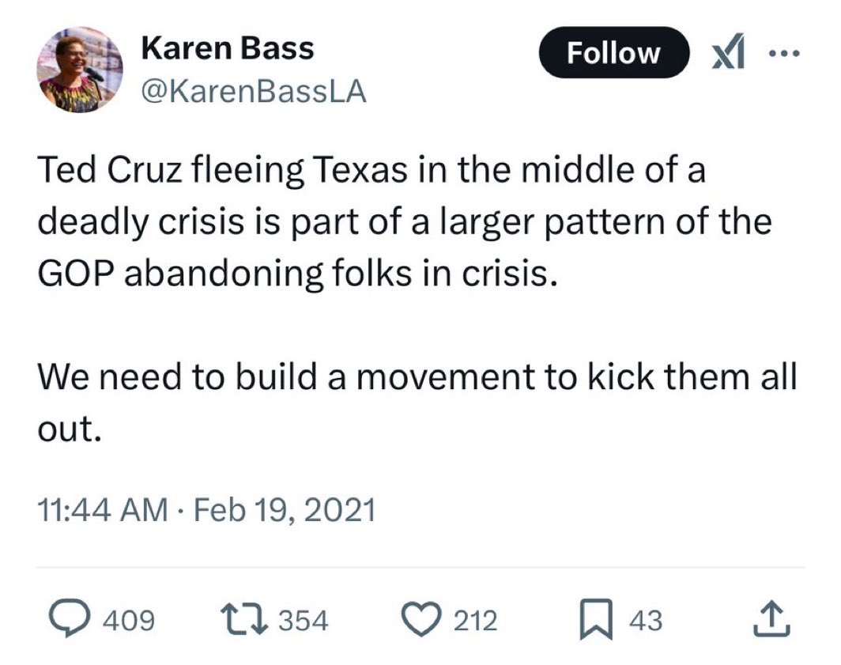The image size is (841, 665).
Task: Open the three-dot more options menu
Action: tap(786, 54)
